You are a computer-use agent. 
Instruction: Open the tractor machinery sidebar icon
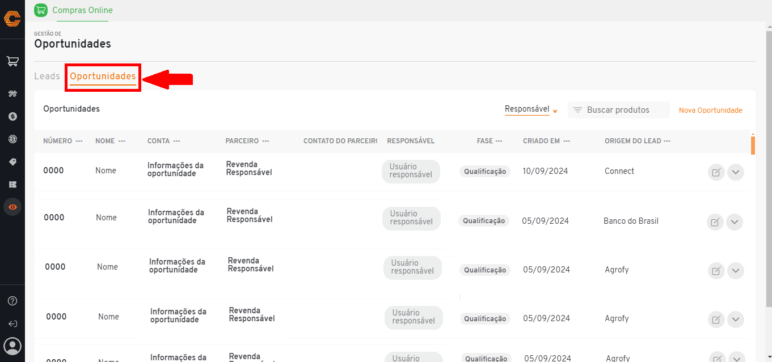click(x=12, y=93)
